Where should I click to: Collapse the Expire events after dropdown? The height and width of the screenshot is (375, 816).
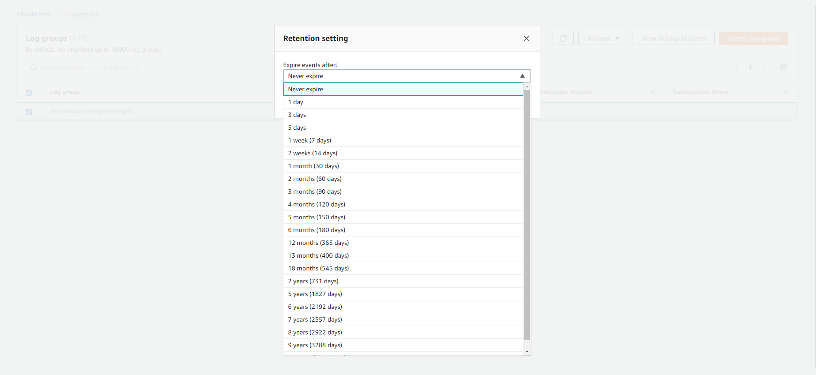pyautogui.click(x=522, y=76)
